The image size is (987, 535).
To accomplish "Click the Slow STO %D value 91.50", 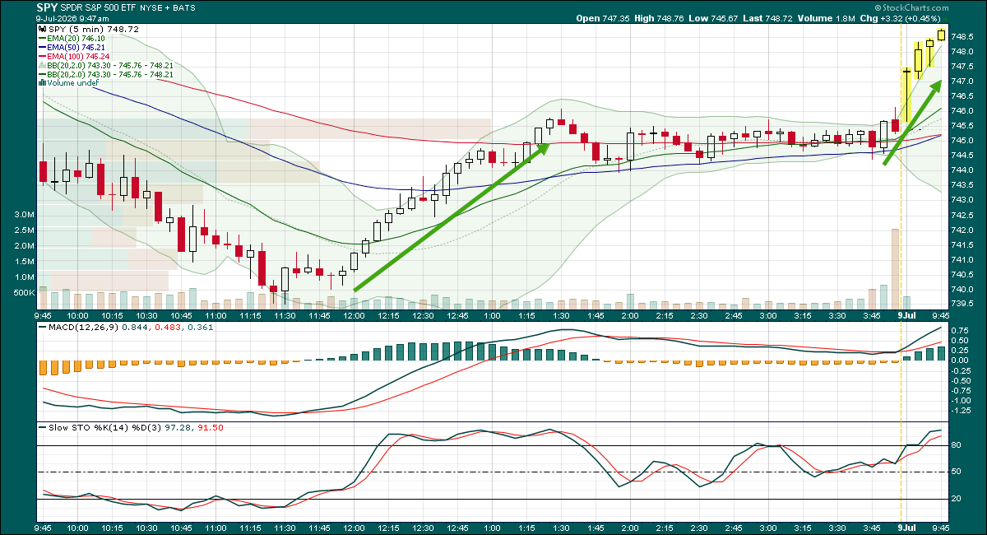I will tap(212, 427).
